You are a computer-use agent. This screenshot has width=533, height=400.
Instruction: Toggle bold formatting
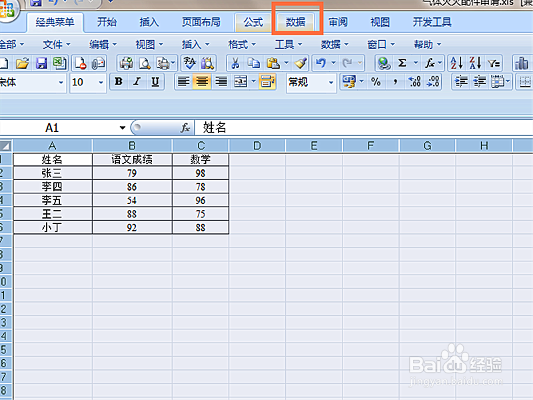(118, 82)
